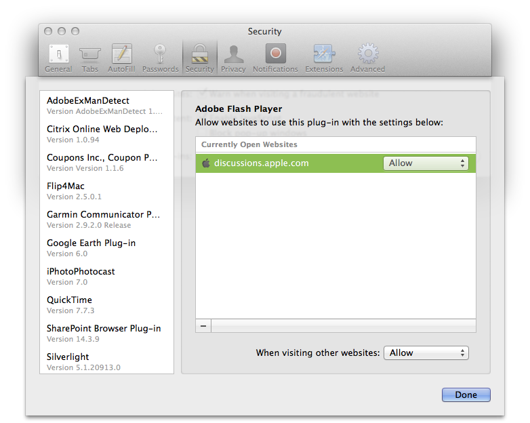Close the Security window
The image size is (530, 423).
pos(48,31)
